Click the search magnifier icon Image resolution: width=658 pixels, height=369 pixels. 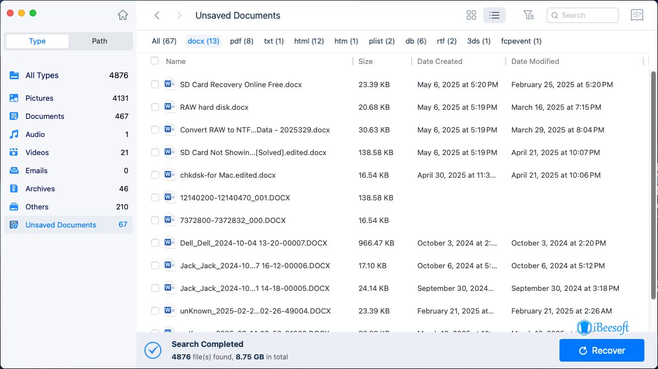click(555, 15)
